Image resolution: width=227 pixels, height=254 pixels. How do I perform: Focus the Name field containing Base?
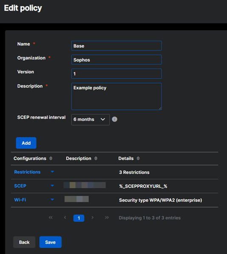[116, 46]
